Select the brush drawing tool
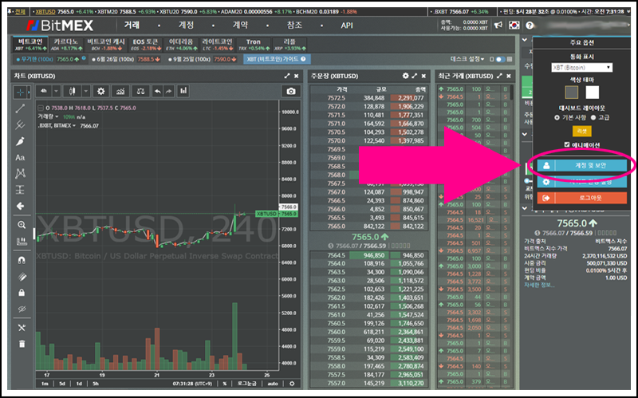This screenshot has width=638, height=398. pyautogui.click(x=20, y=141)
